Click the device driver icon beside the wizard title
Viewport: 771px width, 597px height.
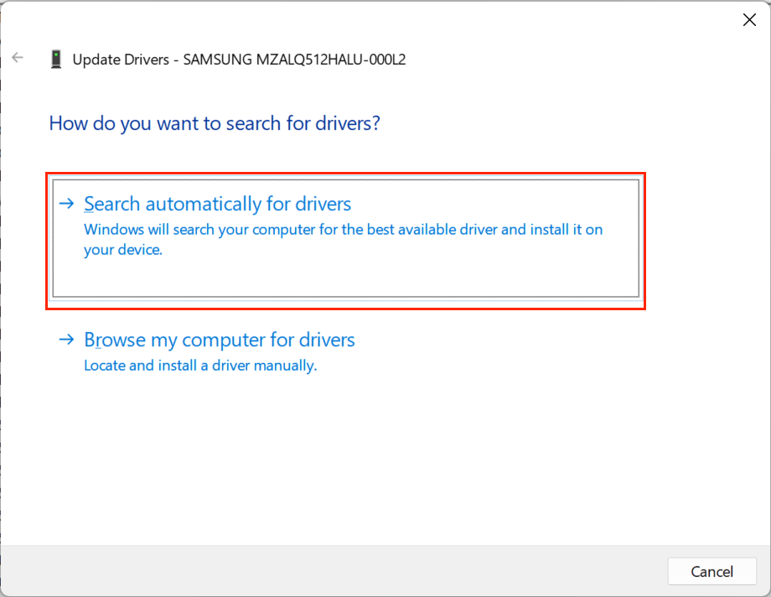coord(56,59)
